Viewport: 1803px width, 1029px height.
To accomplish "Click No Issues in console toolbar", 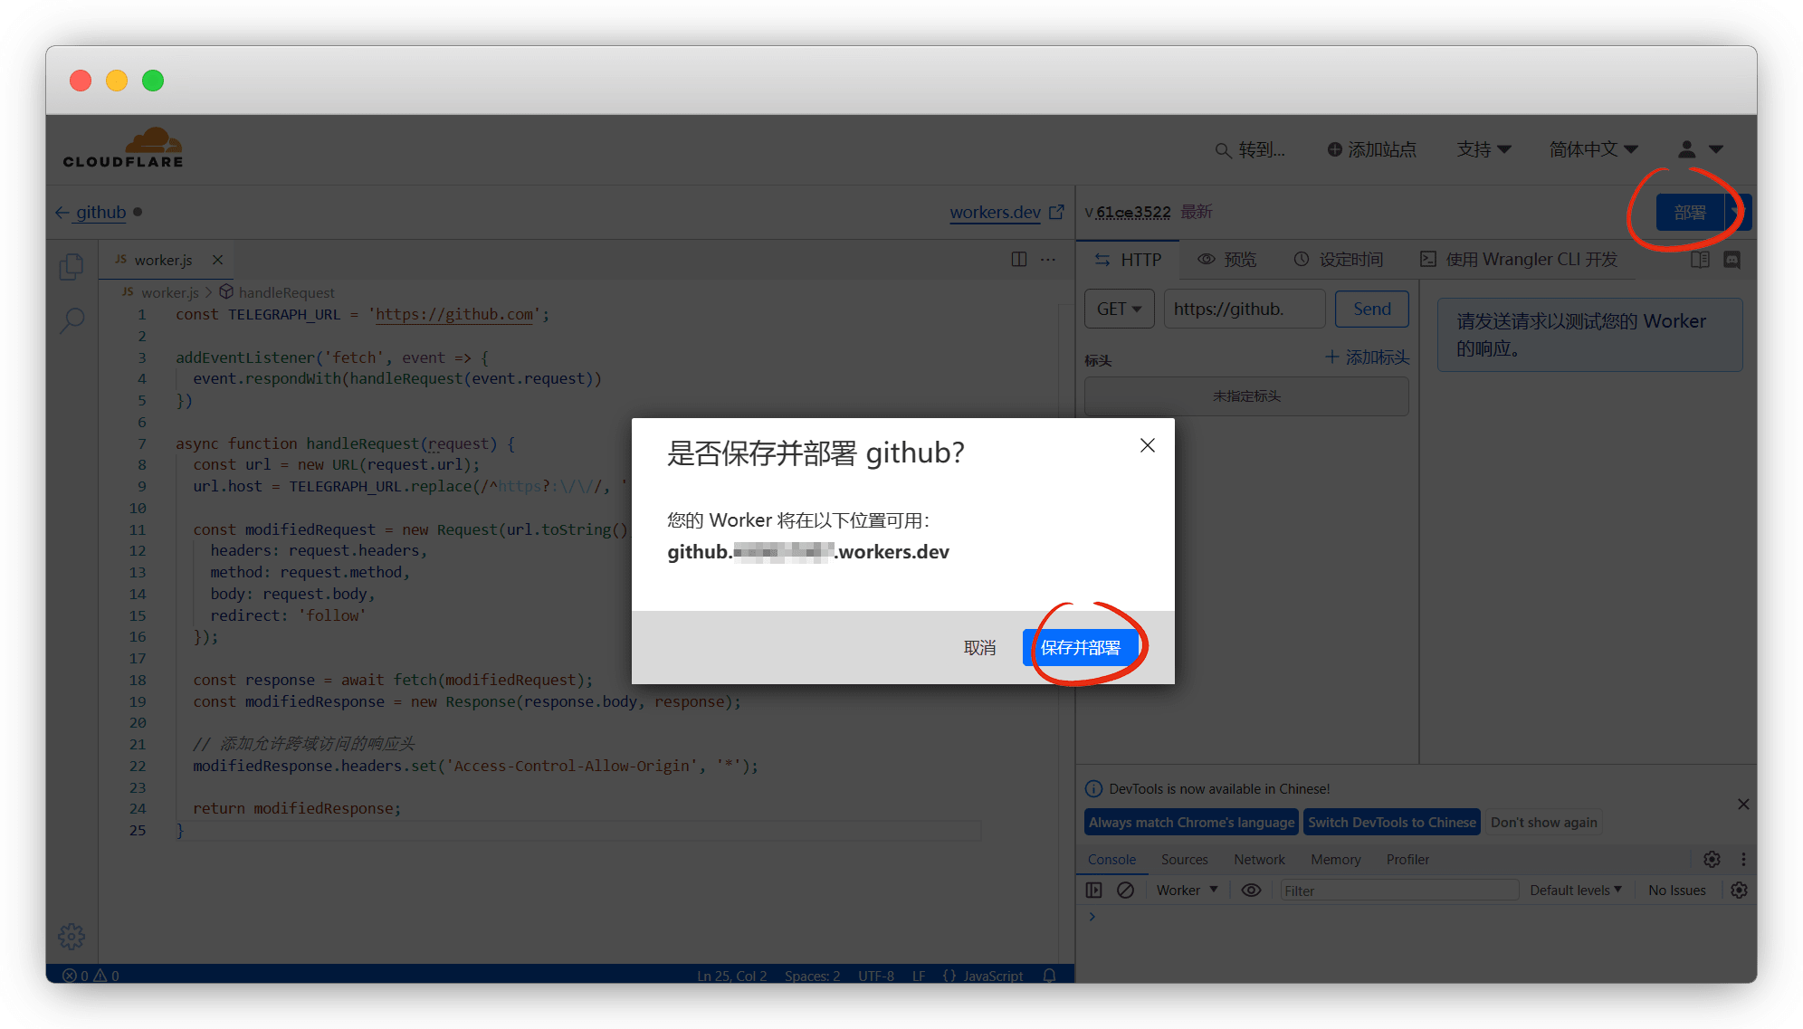I will [1676, 891].
